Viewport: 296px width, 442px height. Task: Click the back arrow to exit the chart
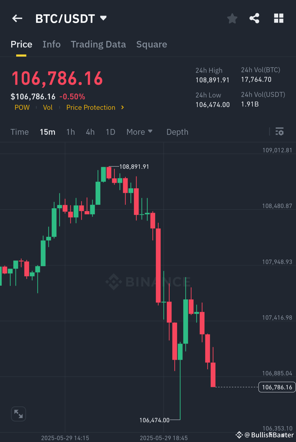pyautogui.click(x=17, y=18)
